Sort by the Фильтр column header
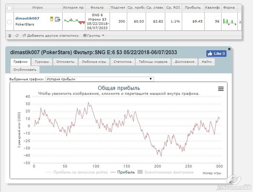The width and height of the screenshot is (253, 192). (97, 8)
